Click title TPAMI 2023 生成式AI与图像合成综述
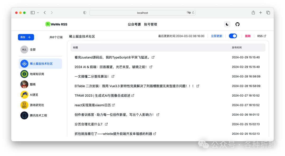The height and width of the screenshot is (156, 285). coord(102,95)
